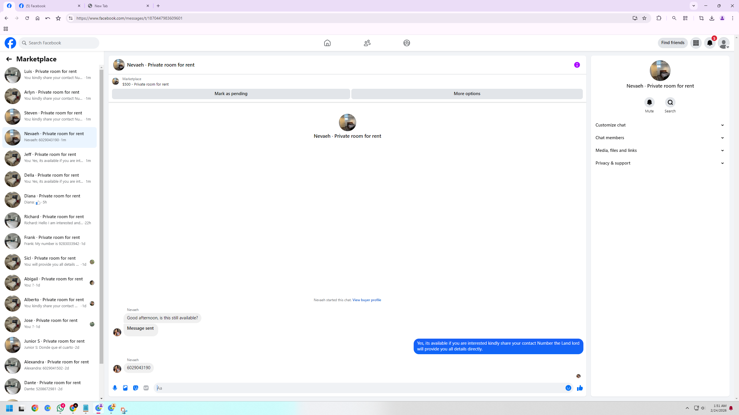Open the sticker picker icon
The height and width of the screenshot is (415, 739).
point(136,388)
